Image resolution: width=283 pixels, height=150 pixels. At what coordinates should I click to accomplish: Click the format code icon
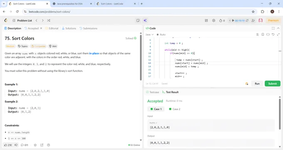pos(258,34)
